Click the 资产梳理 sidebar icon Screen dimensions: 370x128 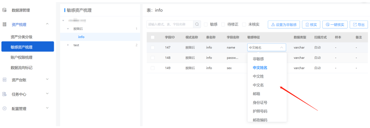[x=4, y=24]
